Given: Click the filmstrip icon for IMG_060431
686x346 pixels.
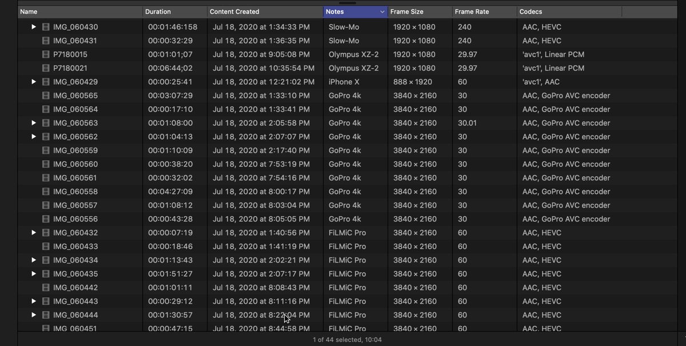Looking at the screenshot, I should pyautogui.click(x=46, y=41).
